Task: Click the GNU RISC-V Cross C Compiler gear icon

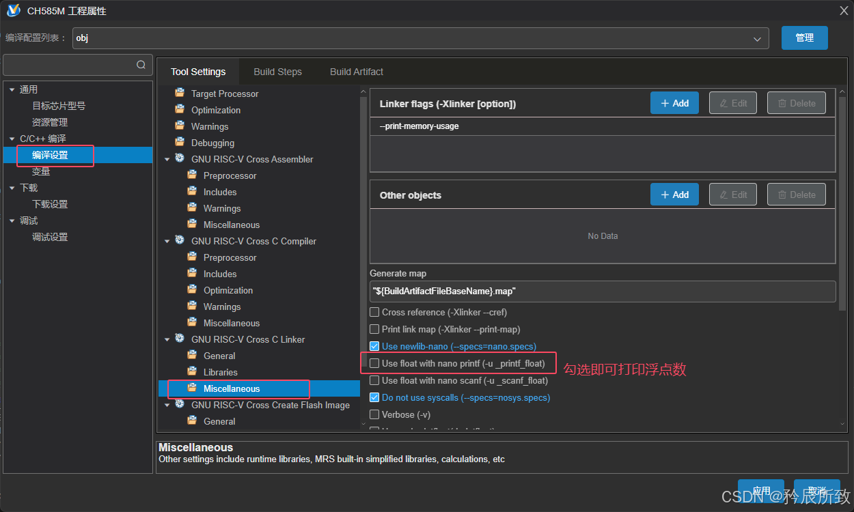Action: click(180, 240)
